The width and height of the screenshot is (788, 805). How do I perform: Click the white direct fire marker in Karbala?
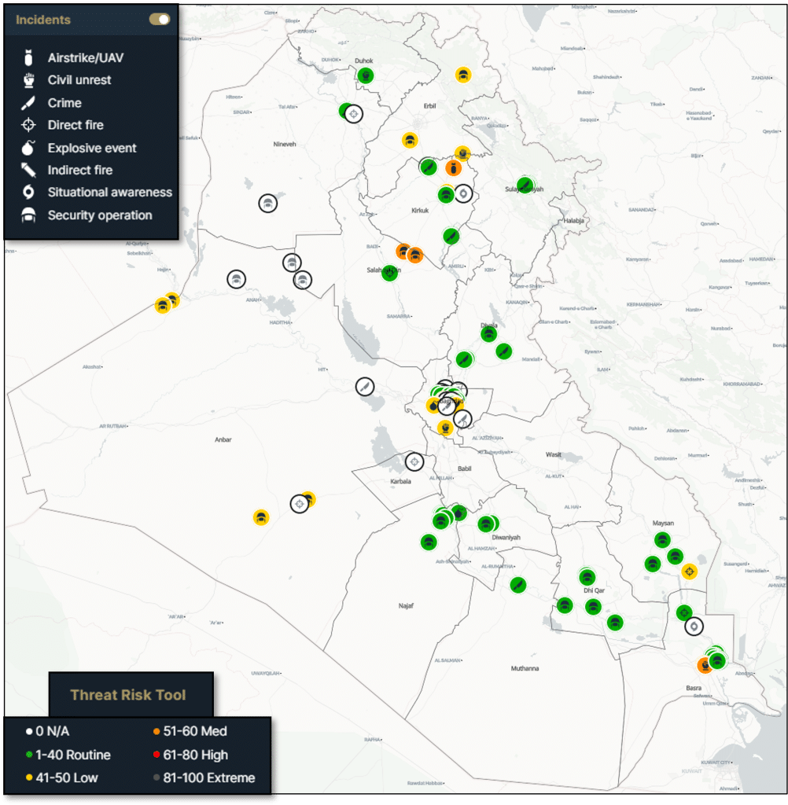click(414, 462)
